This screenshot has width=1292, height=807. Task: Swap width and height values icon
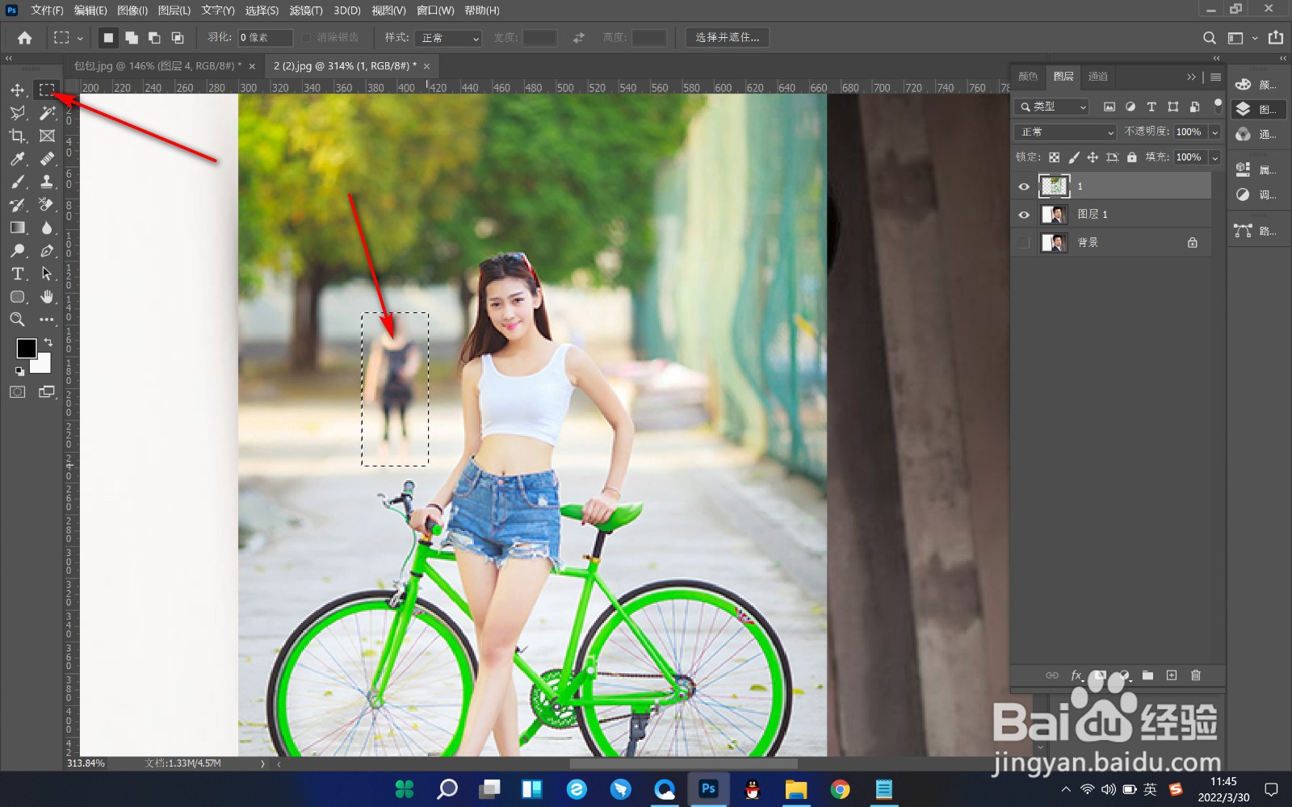[579, 38]
